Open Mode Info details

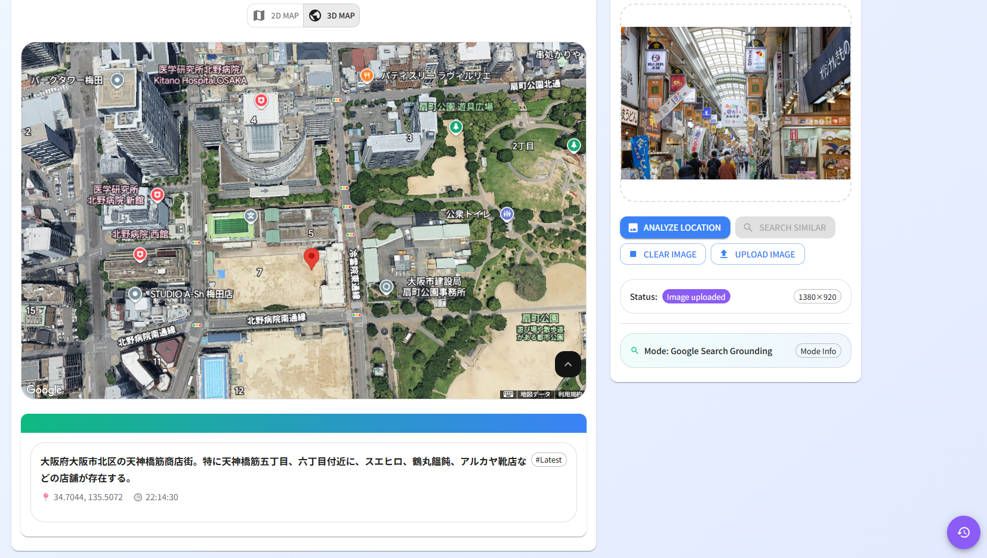point(818,351)
